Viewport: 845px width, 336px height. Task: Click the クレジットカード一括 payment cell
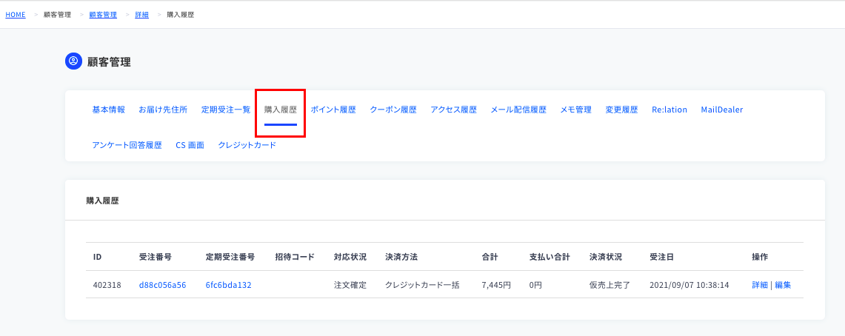(x=422, y=285)
